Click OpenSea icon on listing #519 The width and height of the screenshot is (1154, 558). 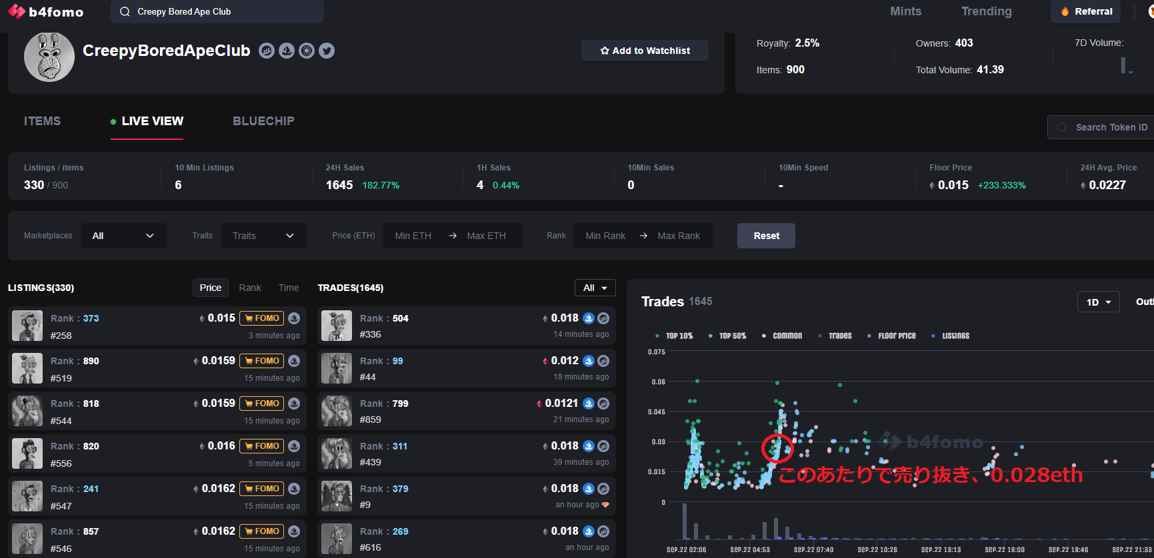[x=294, y=361]
